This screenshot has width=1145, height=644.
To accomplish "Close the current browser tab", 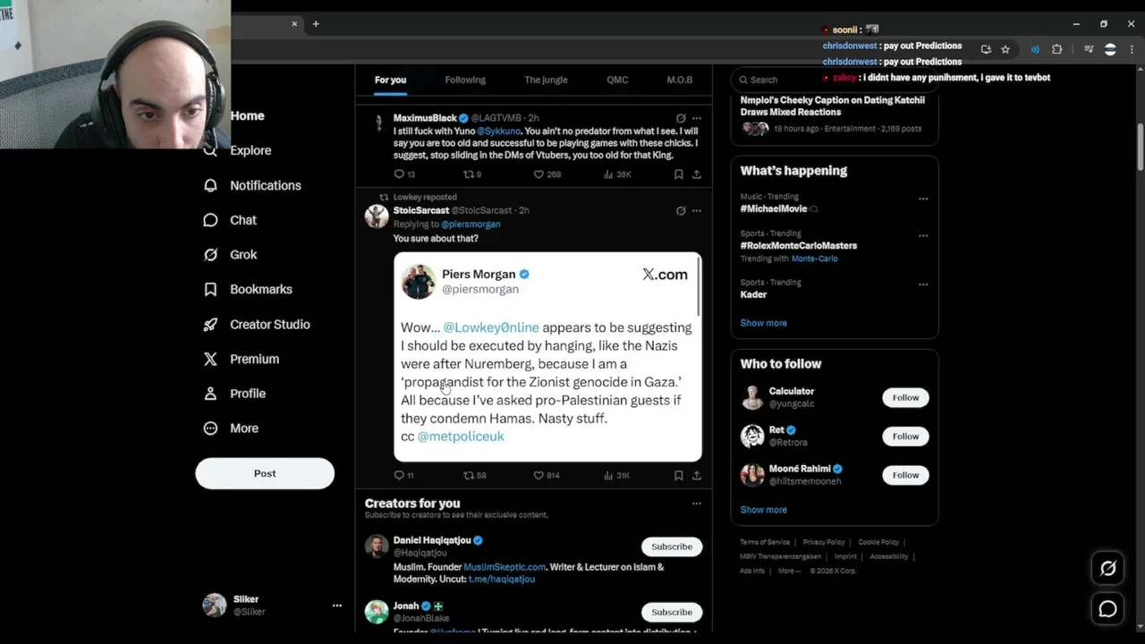I will 294,24.
